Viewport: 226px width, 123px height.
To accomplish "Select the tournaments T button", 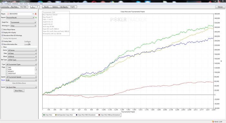I will coord(37,7).
